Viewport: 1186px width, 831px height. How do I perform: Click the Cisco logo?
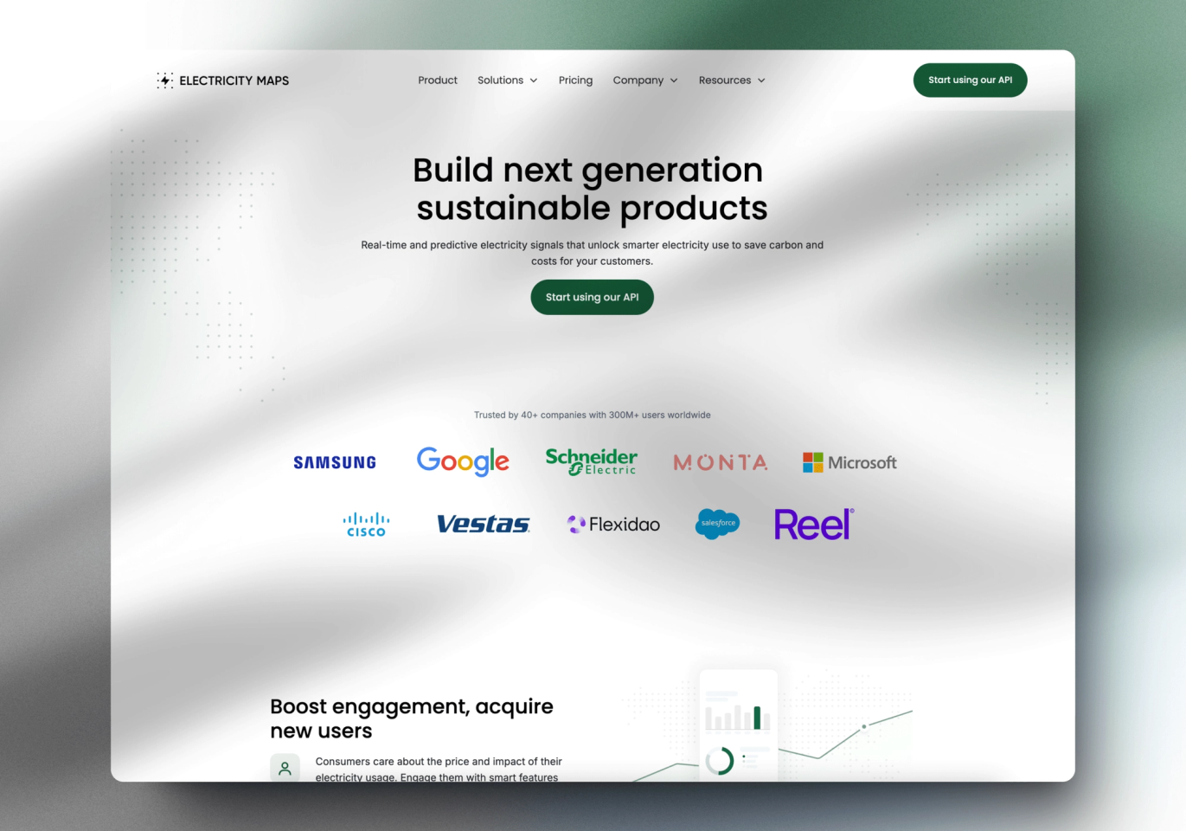(367, 525)
